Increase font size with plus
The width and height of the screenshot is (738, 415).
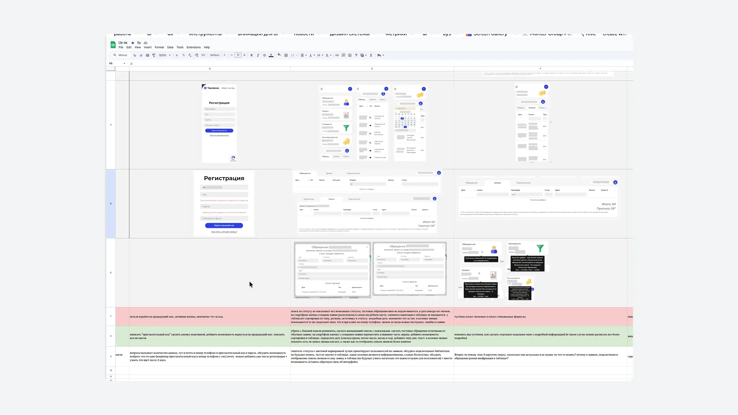(244, 55)
